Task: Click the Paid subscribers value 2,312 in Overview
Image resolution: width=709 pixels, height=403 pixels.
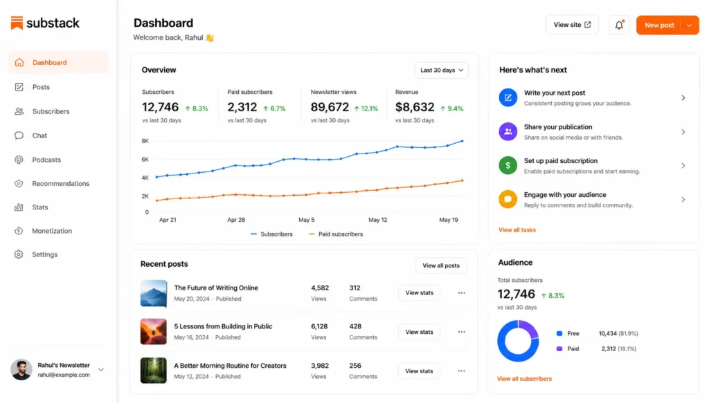Action: click(242, 107)
